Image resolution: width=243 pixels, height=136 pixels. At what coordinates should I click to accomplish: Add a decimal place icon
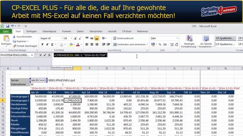172,45
